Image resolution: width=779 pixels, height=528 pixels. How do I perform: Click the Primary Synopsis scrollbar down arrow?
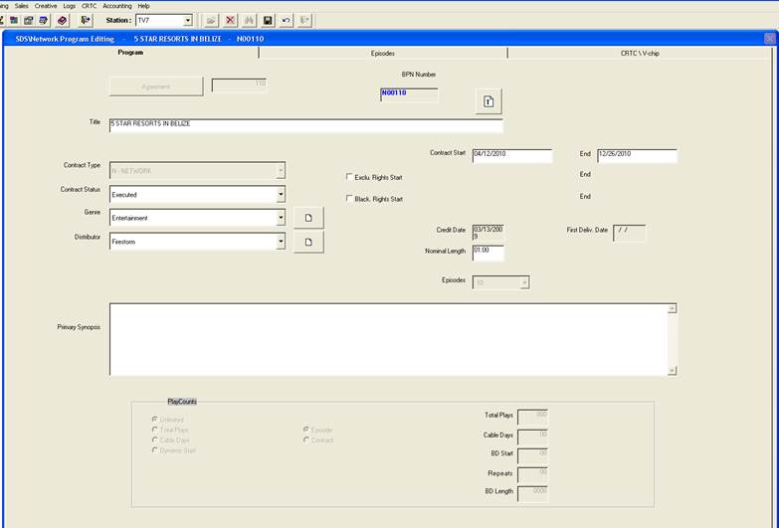pos(673,370)
